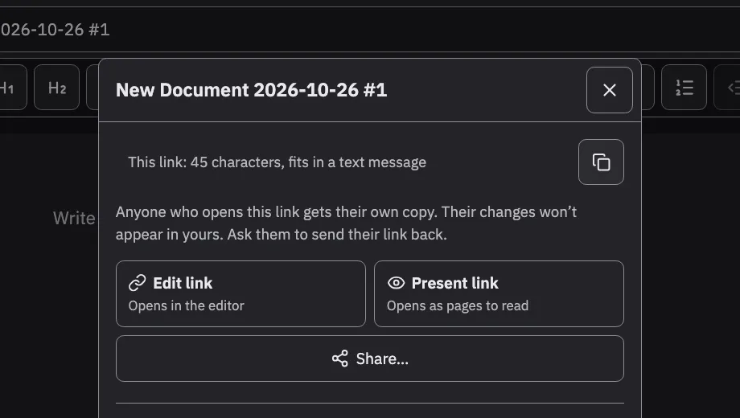
Task: Click the 'Opens as pages to read' subtitle
Action: (x=458, y=305)
